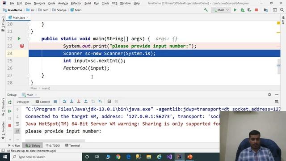
Task: Click the Debug tool window button
Action: coord(33,145)
